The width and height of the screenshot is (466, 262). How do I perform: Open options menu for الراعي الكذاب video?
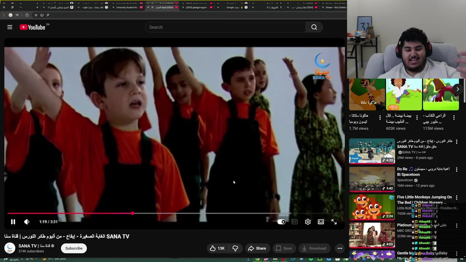coord(454,118)
